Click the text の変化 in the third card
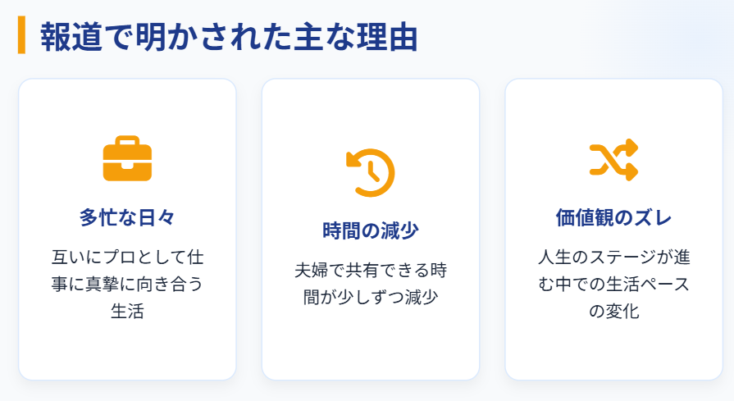 [613, 312]
